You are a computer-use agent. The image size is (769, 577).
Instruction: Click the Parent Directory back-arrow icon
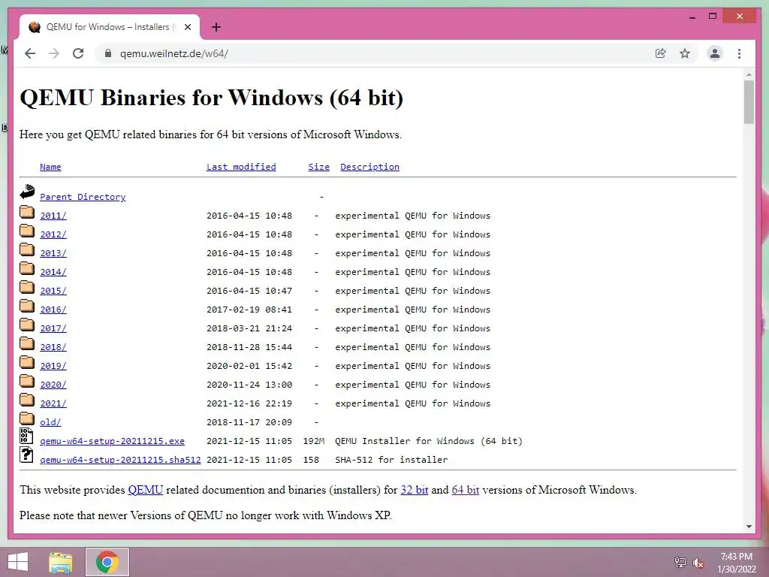(x=27, y=192)
